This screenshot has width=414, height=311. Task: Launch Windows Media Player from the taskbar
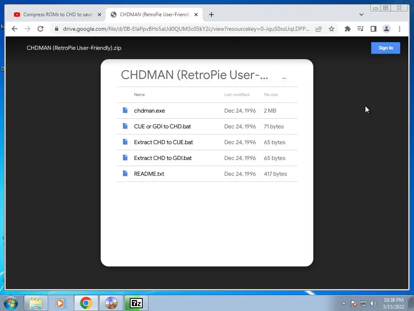pyautogui.click(x=61, y=303)
